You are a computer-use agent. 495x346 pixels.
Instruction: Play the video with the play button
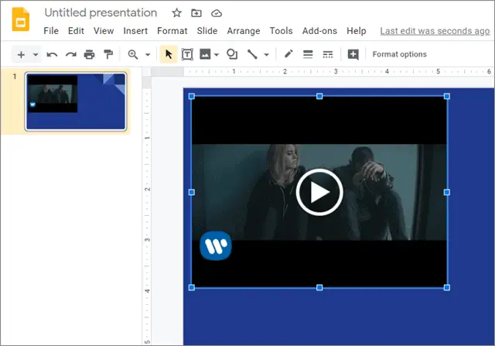pos(319,192)
